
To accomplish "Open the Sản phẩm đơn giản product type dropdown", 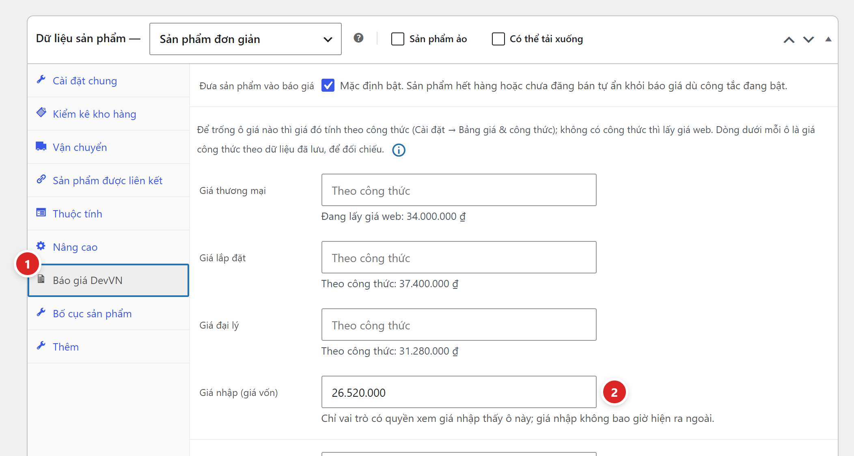I will pyautogui.click(x=246, y=39).
